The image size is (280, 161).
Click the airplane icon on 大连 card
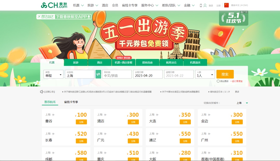click(x=157, y=115)
